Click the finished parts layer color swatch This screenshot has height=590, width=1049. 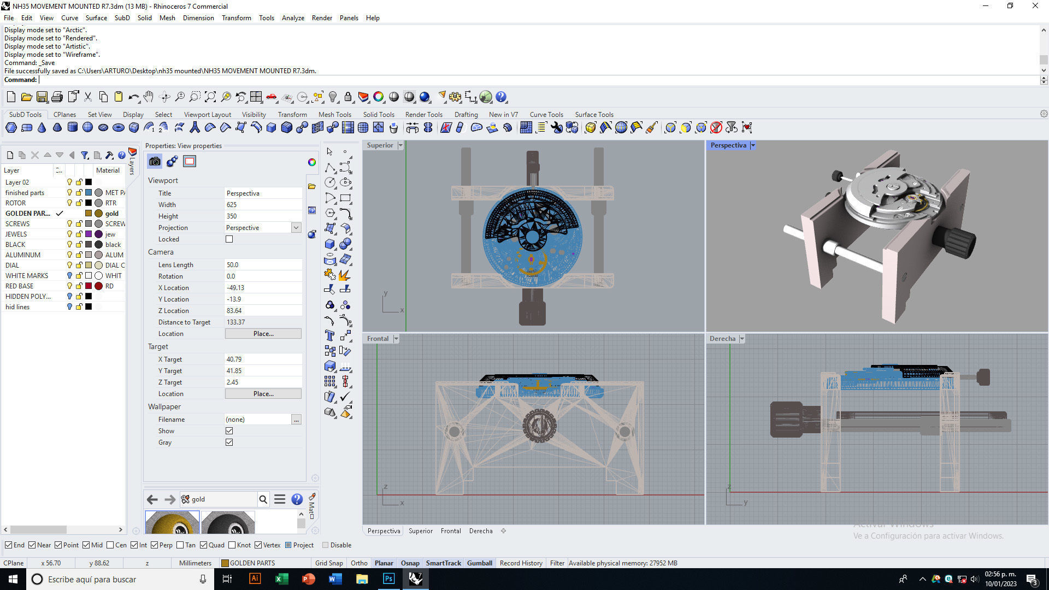click(89, 193)
